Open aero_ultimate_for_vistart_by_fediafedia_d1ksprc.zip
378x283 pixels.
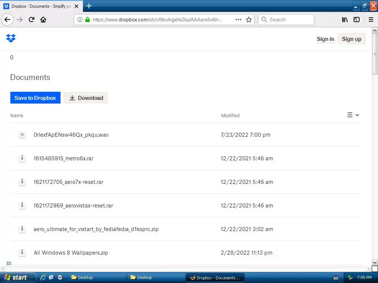pos(96,229)
